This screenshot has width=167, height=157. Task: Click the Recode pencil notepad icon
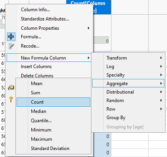point(11,46)
